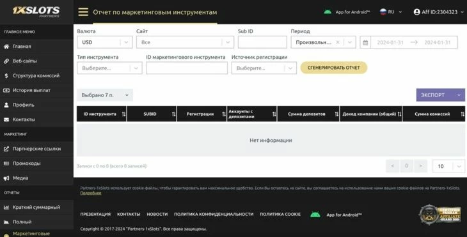Click the start date 2024-01-31 field
Screen dimensions: 467x237
tap(390, 43)
